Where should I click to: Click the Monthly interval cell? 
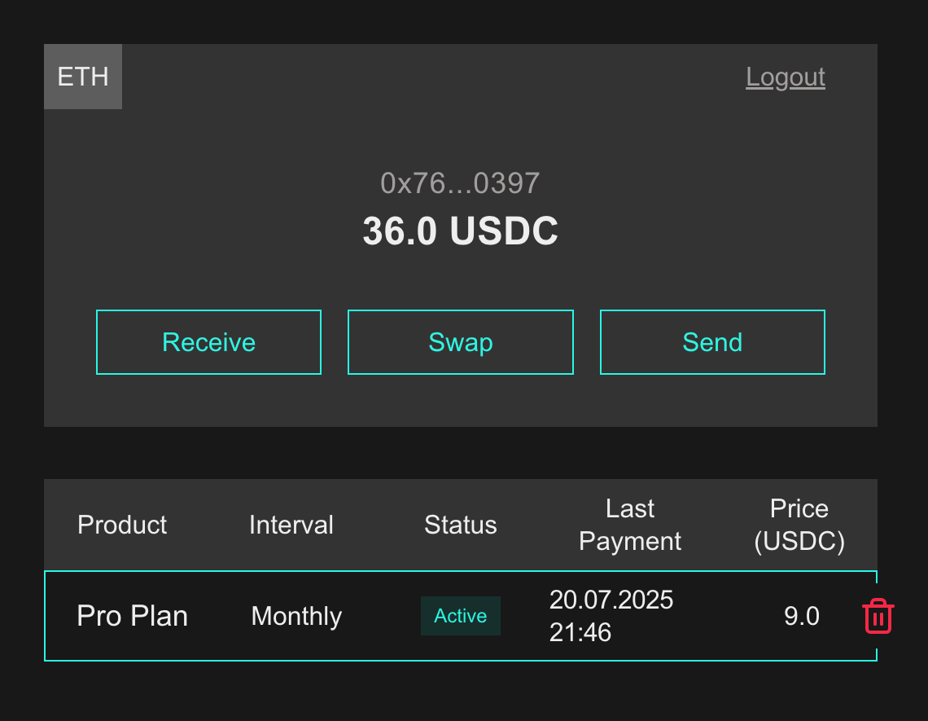point(296,616)
